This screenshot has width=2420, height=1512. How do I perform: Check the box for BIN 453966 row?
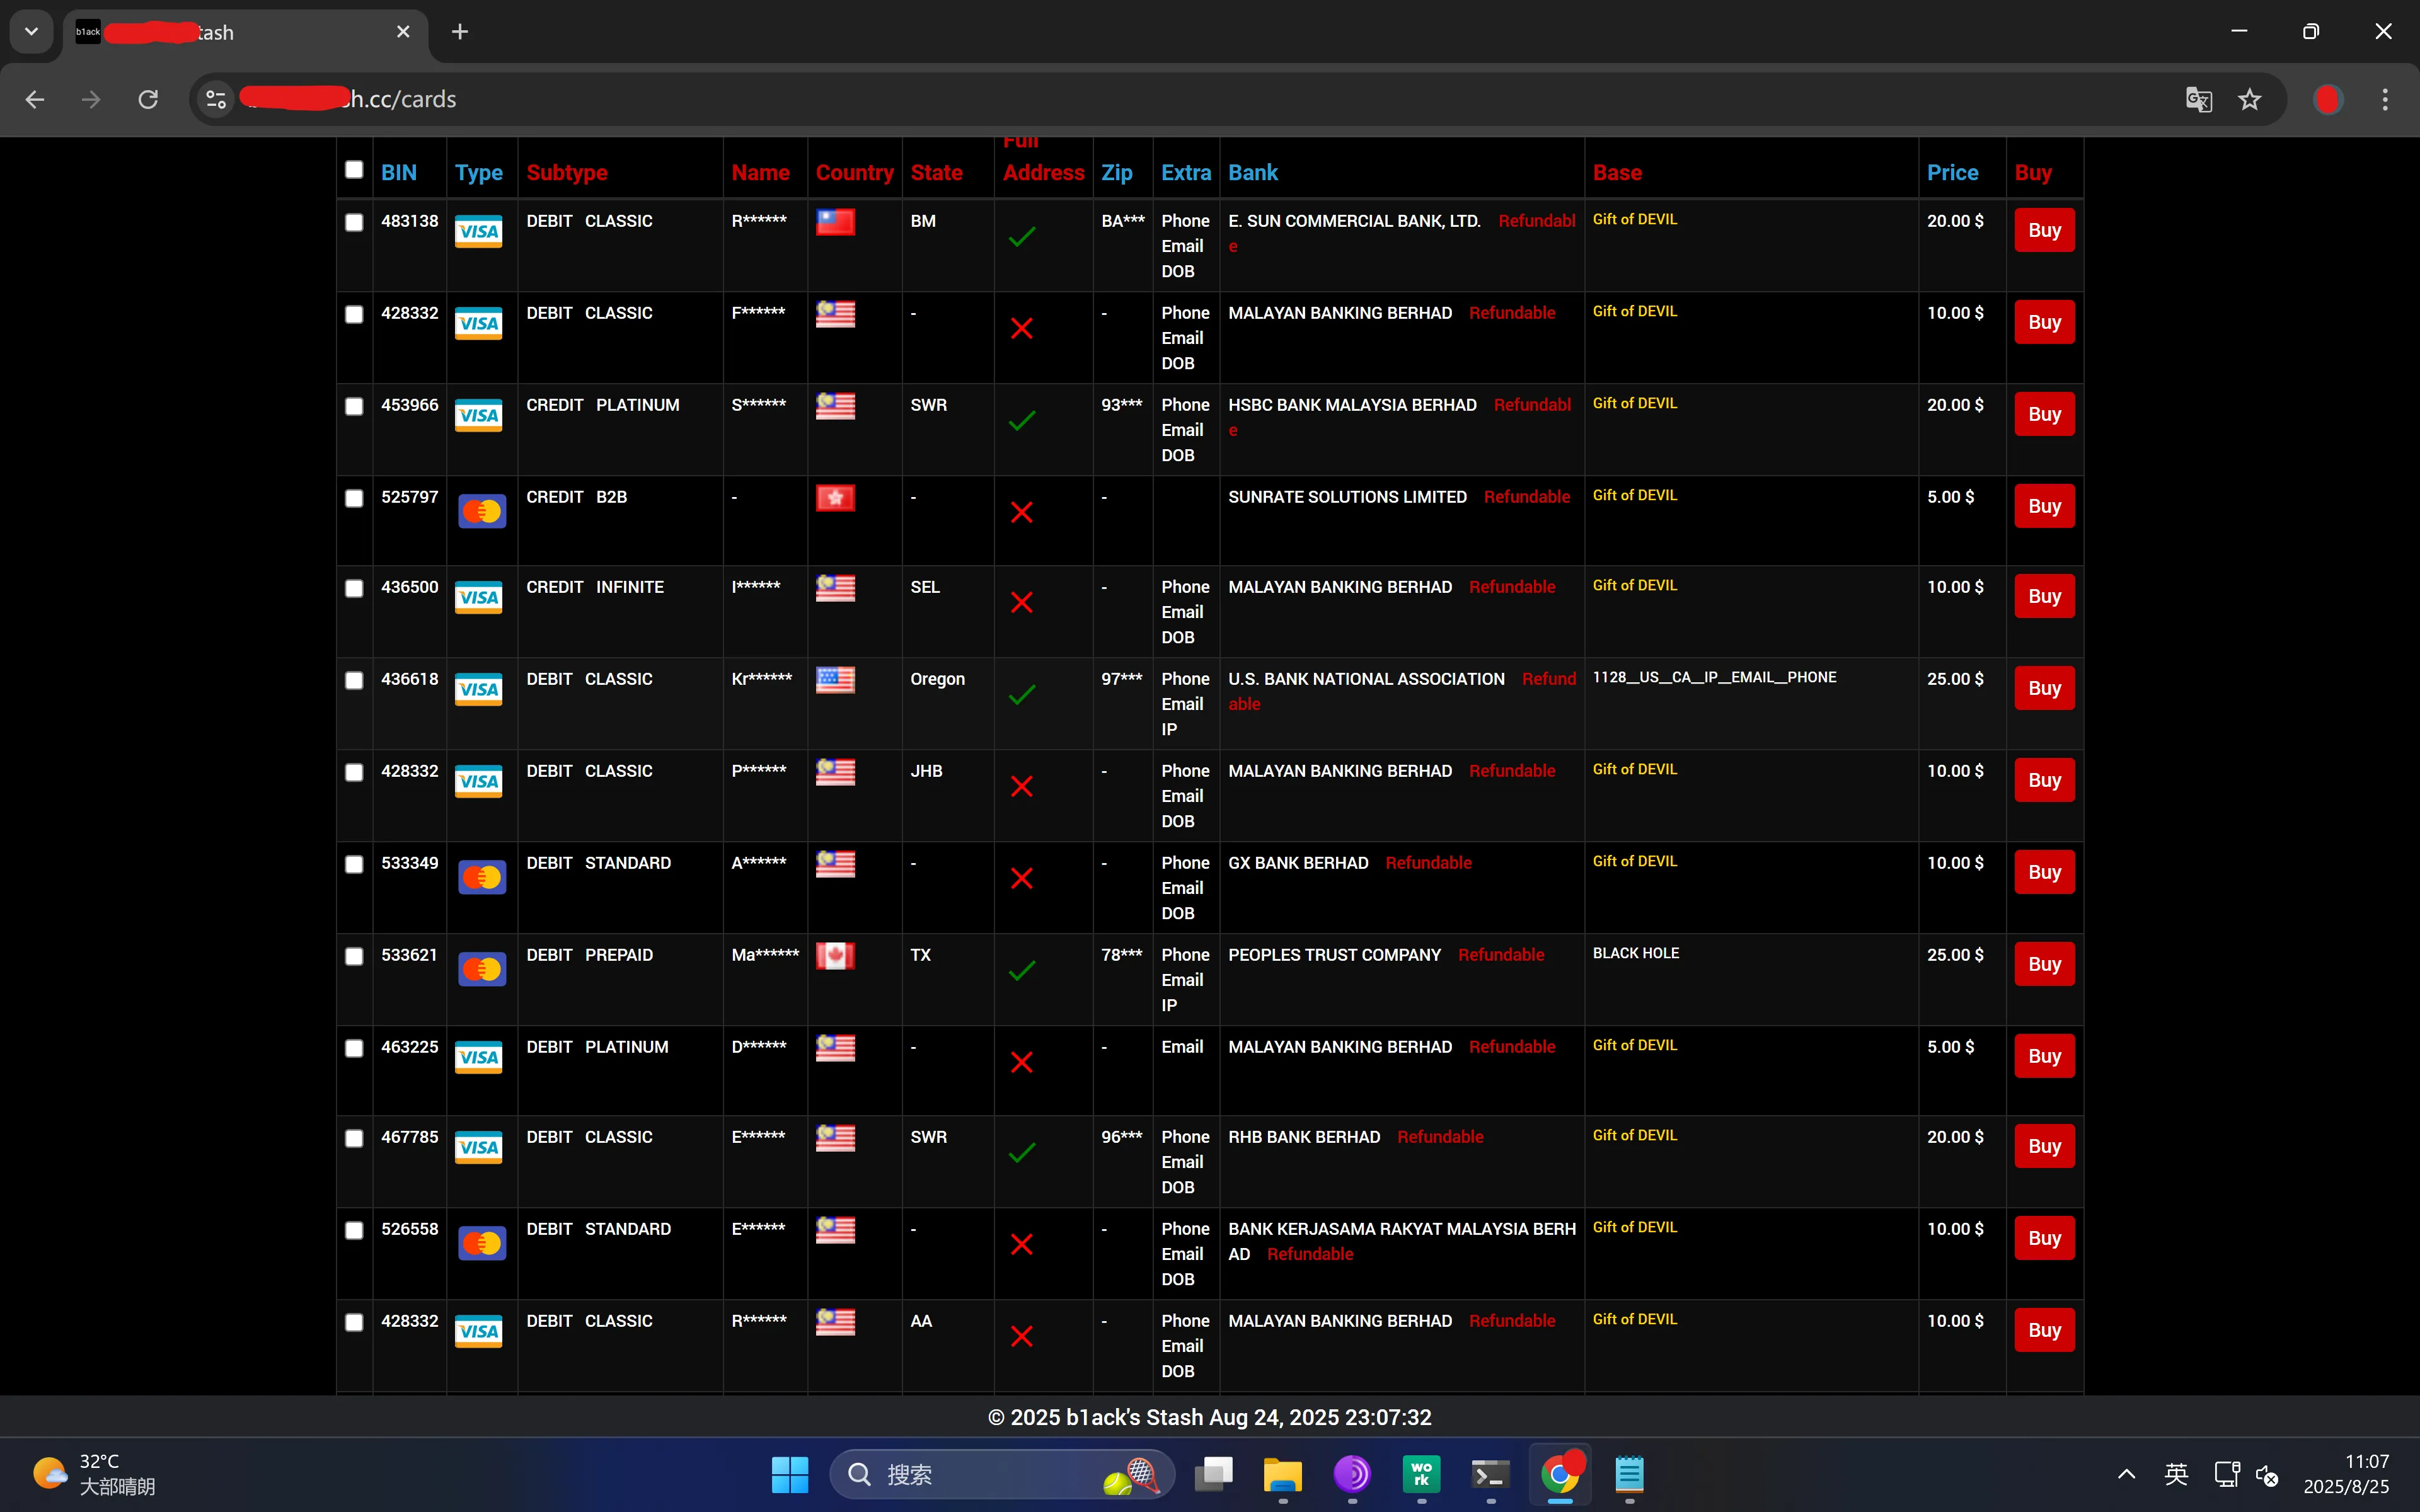point(354,406)
